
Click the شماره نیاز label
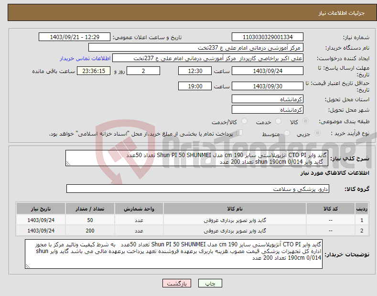point(356,38)
